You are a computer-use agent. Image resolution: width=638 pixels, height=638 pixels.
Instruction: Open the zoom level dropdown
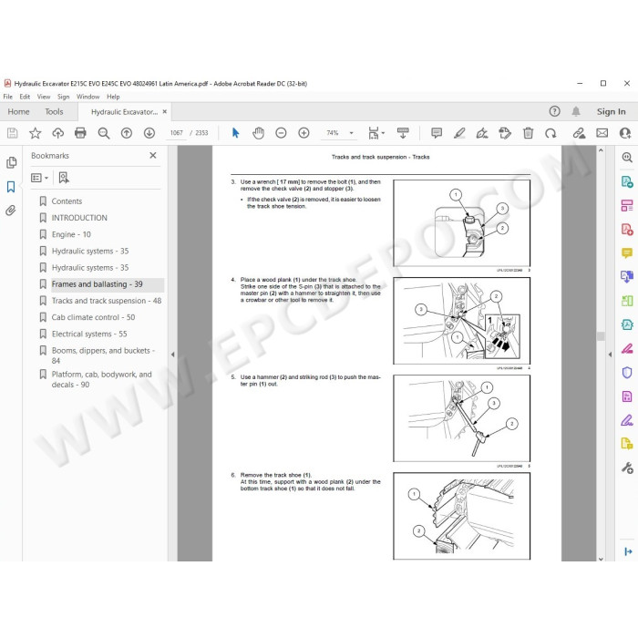(x=352, y=133)
